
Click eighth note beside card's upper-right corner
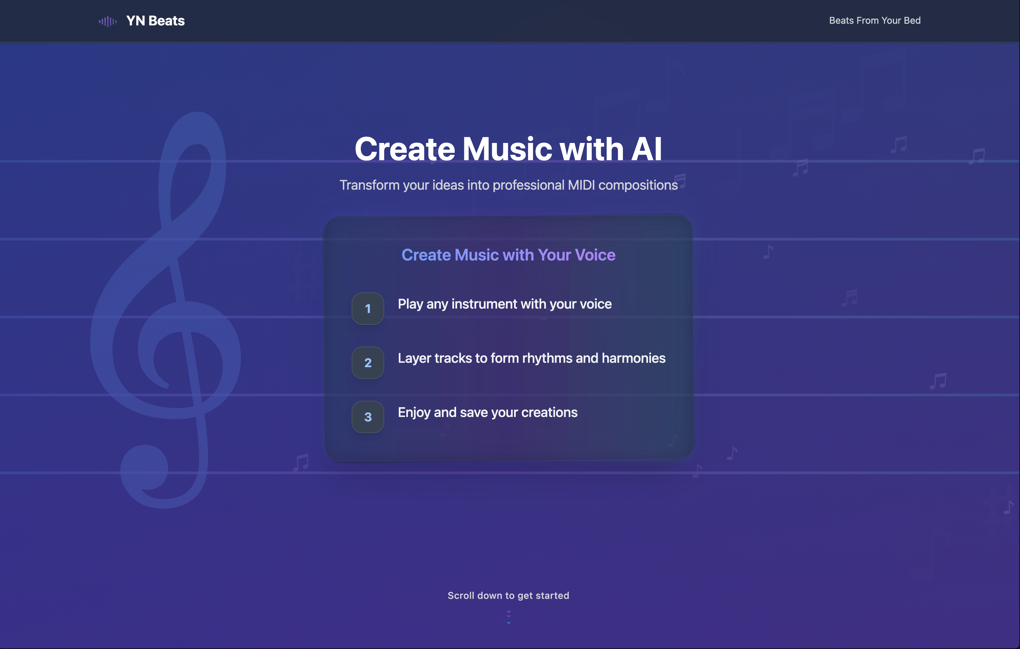click(768, 252)
